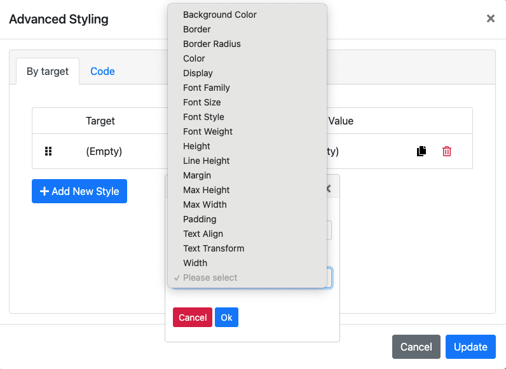Grab the row drag handle icon
The image size is (506, 369).
48,151
